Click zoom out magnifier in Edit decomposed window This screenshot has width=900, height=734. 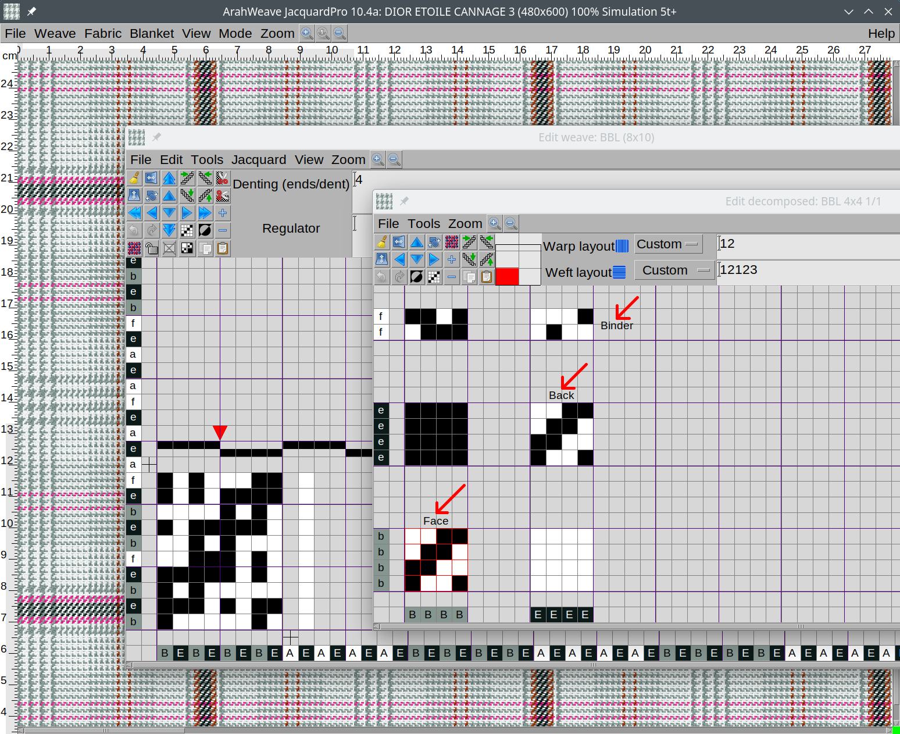(511, 223)
